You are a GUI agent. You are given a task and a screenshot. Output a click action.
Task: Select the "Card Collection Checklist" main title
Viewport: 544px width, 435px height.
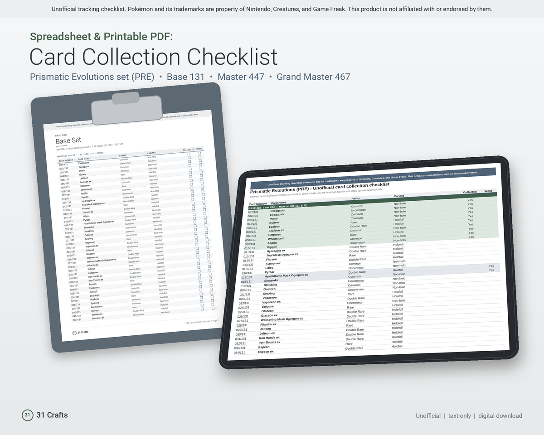click(154, 57)
